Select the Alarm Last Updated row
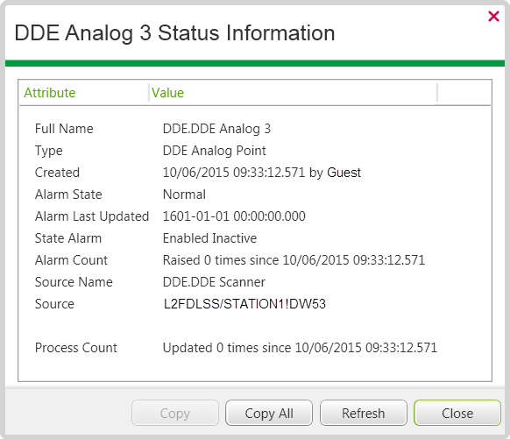 point(255,216)
